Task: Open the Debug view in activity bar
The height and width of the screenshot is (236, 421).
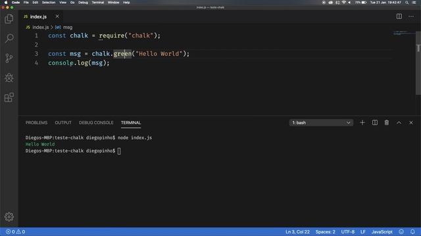Action: 9,77
